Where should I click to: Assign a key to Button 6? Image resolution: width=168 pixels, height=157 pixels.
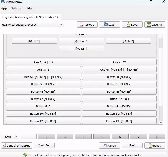(43, 99)
